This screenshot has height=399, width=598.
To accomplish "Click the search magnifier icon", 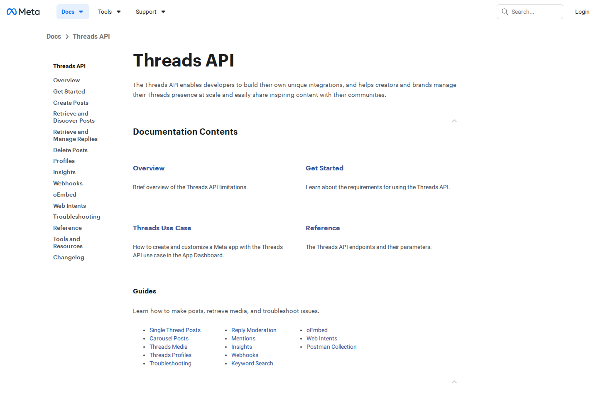I will [505, 12].
